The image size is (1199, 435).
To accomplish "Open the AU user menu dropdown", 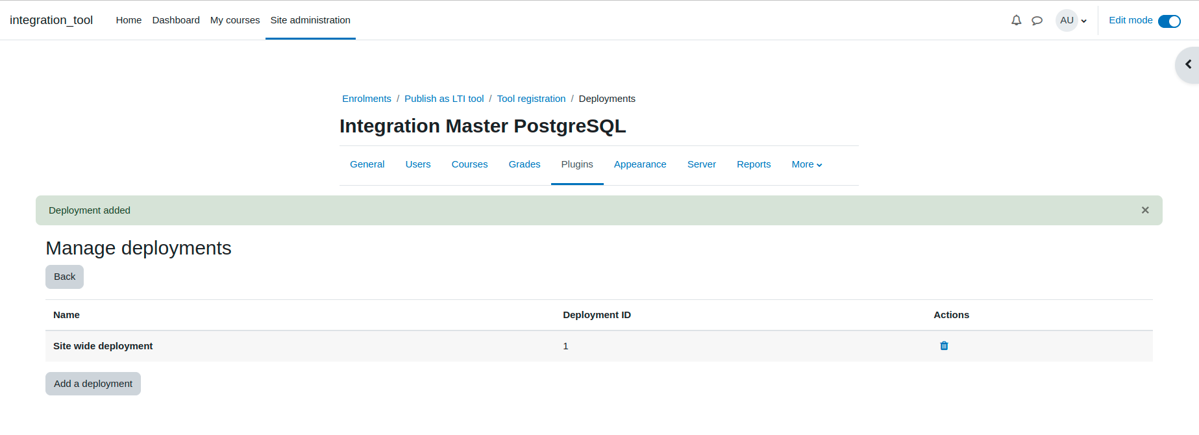I will click(1072, 20).
